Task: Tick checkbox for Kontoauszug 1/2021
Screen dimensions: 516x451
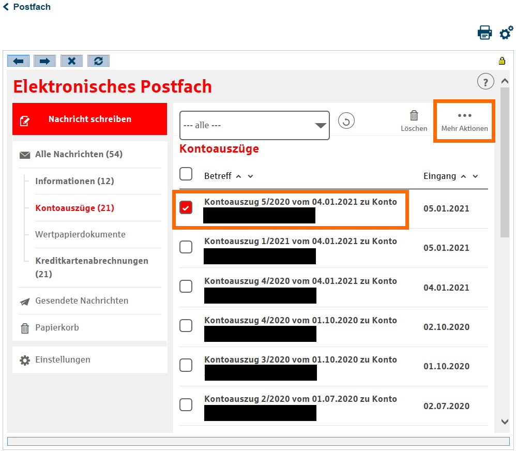Action: point(186,247)
